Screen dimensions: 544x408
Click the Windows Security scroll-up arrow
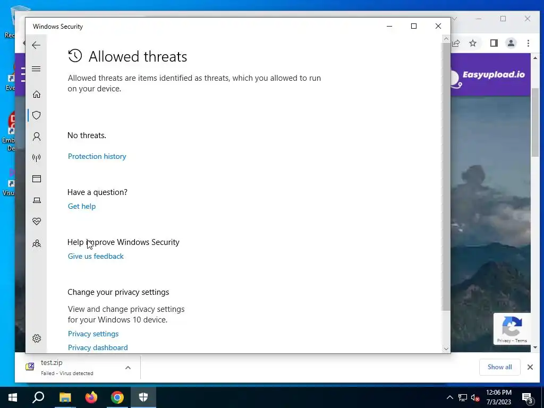point(446,38)
